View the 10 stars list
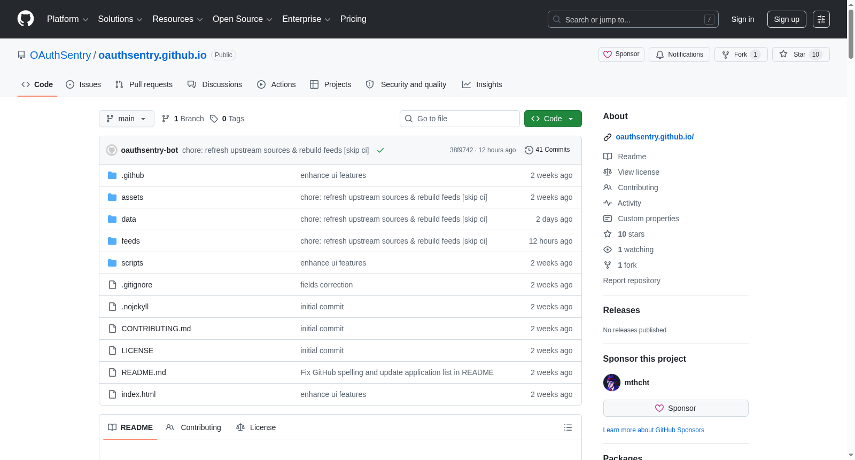This screenshot has height=460, width=855. coord(631,234)
